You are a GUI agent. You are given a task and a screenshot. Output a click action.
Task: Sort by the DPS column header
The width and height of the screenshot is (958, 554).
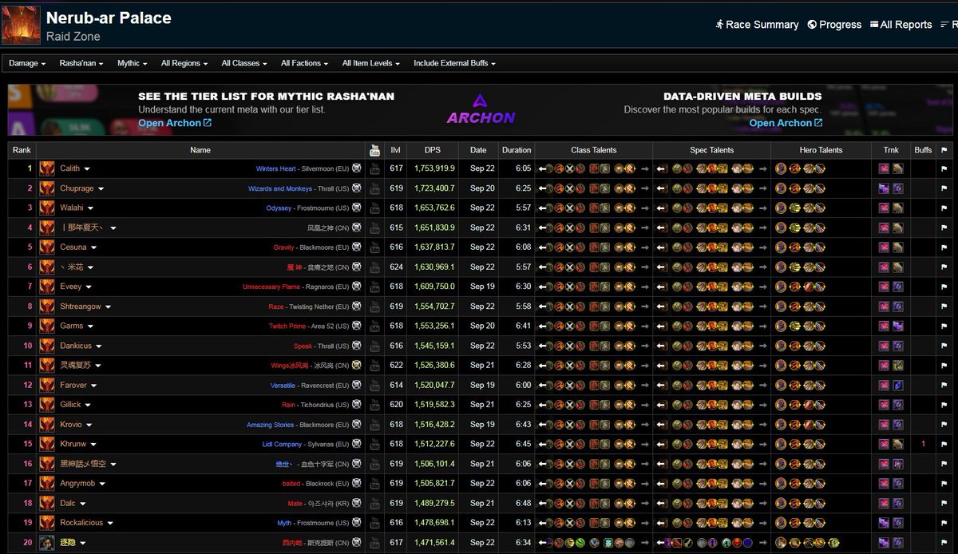pyautogui.click(x=433, y=150)
